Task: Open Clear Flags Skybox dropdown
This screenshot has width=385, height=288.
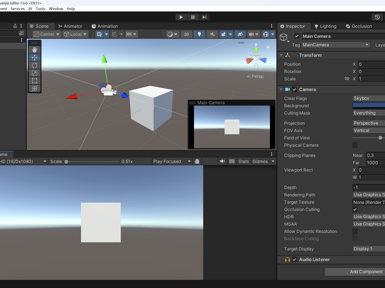Action: click(369, 98)
